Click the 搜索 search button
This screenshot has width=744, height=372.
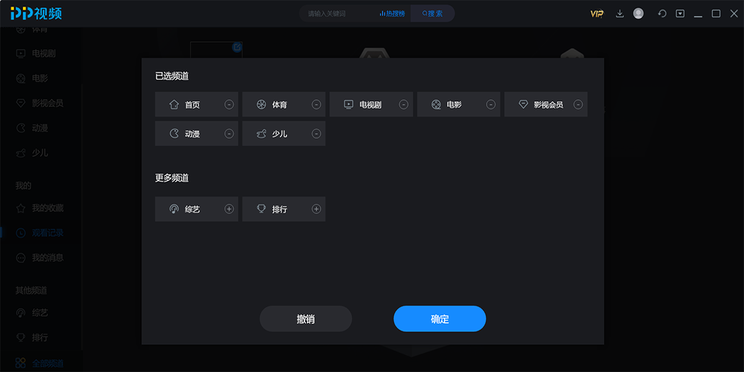[432, 14]
